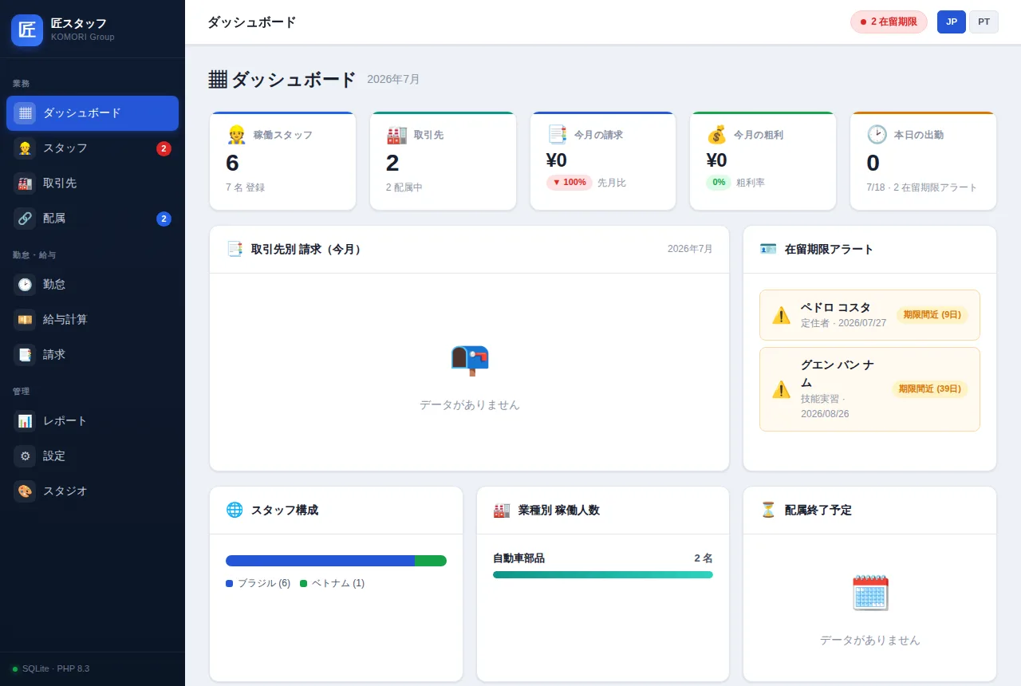Click the 7 名 登録 text
Screen dimensions: 1021x686
tap(245, 187)
